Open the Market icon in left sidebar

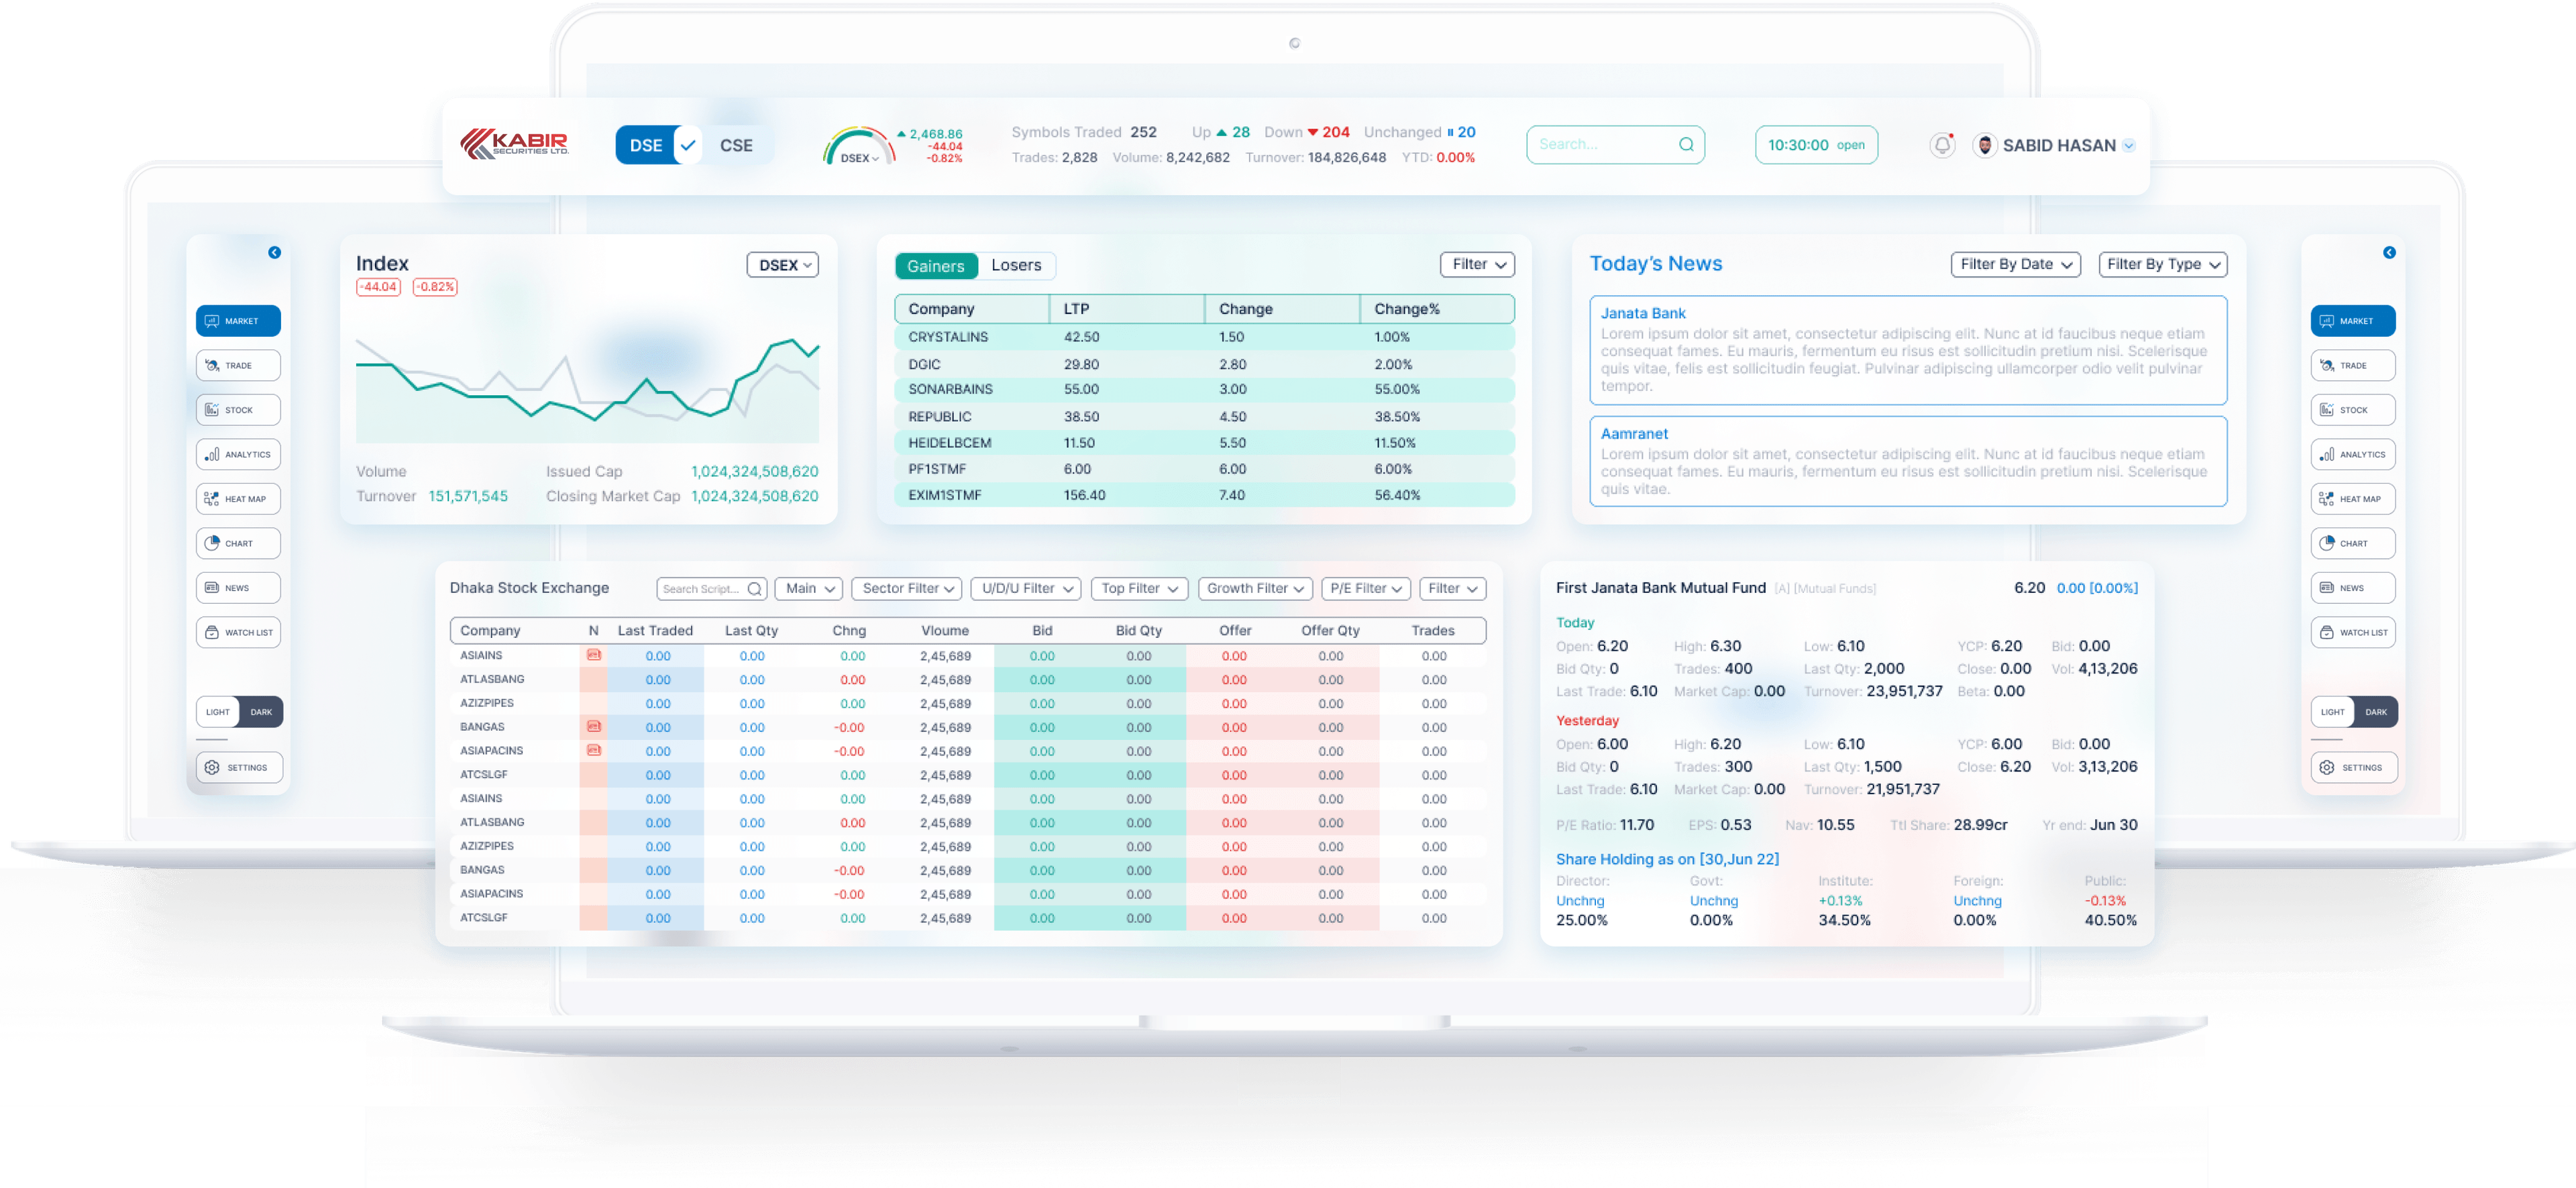tap(212, 321)
